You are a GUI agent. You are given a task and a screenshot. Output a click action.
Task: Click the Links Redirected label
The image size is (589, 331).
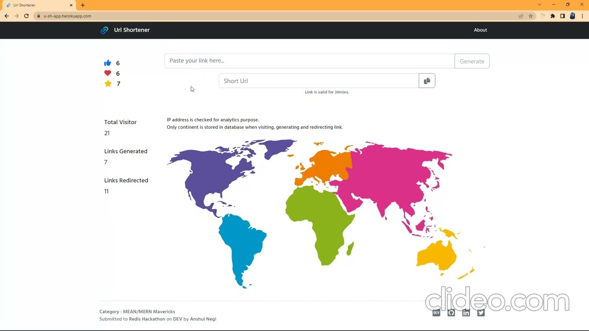point(126,181)
